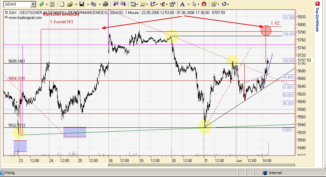Click the horizontal chart scrollbar
Viewport: 326px width, 177px height.
point(202,165)
